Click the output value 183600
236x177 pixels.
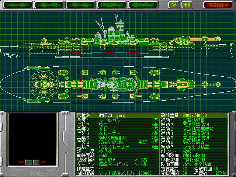[145, 173]
